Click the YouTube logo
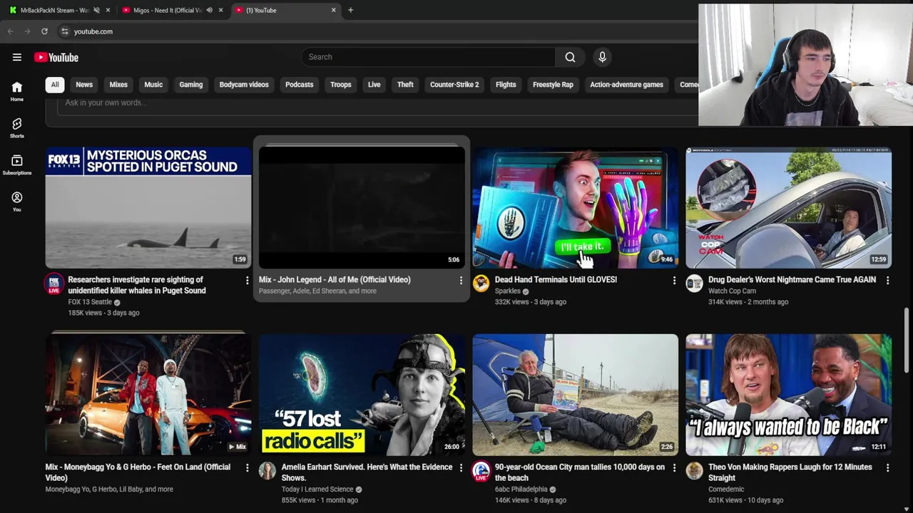The width and height of the screenshot is (913, 513). coord(56,58)
